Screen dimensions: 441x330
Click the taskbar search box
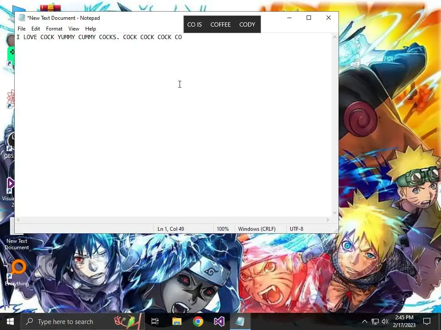[x=82, y=321]
